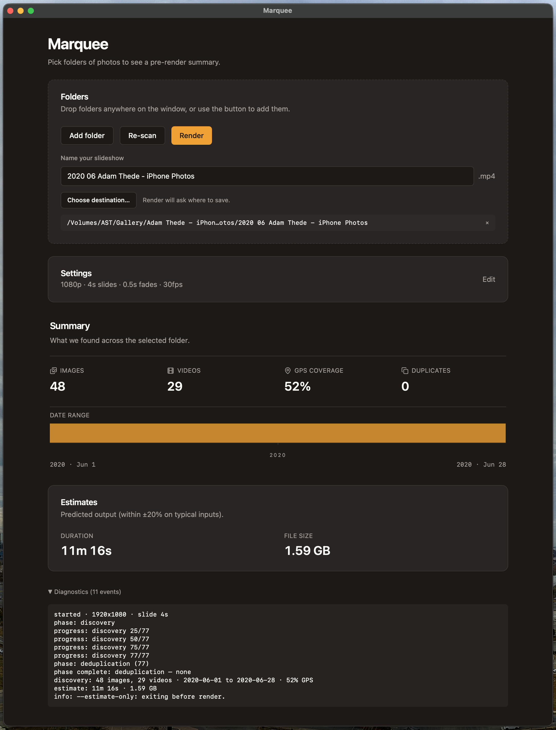The width and height of the screenshot is (556, 730).
Task: Remove the Adam Thede folder path
Action: [487, 223]
